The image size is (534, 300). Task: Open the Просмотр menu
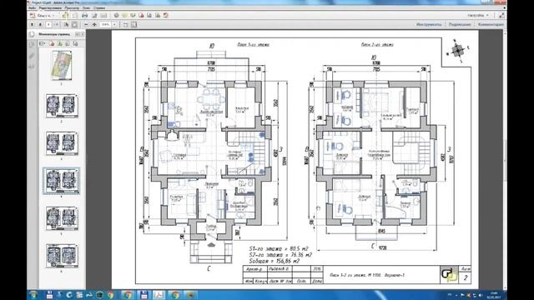tap(72, 7)
